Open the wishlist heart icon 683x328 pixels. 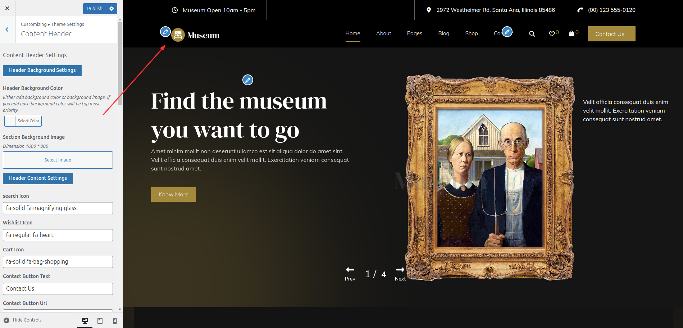coord(552,34)
